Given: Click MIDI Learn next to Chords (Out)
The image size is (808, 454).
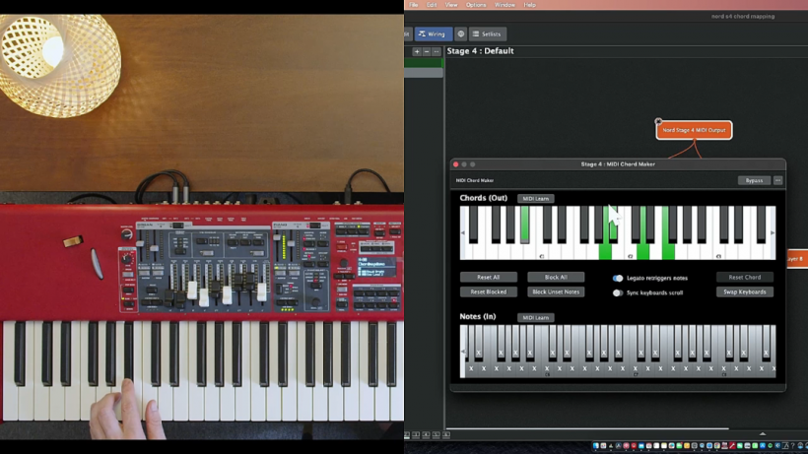Looking at the screenshot, I should (535, 199).
